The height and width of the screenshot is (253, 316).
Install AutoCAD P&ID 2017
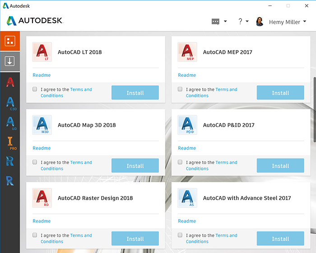pyautogui.click(x=280, y=166)
